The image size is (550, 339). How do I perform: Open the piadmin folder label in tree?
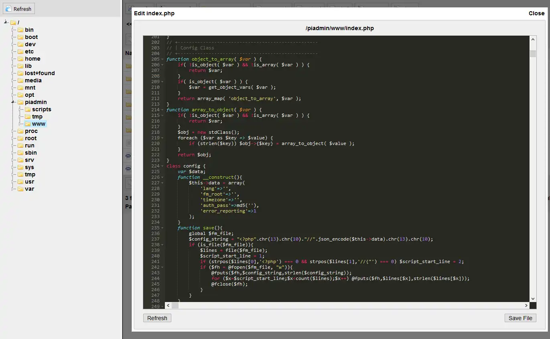pyautogui.click(x=36, y=102)
